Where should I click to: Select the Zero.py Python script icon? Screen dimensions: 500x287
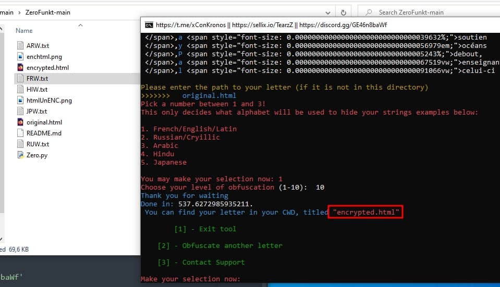tap(20, 155)
